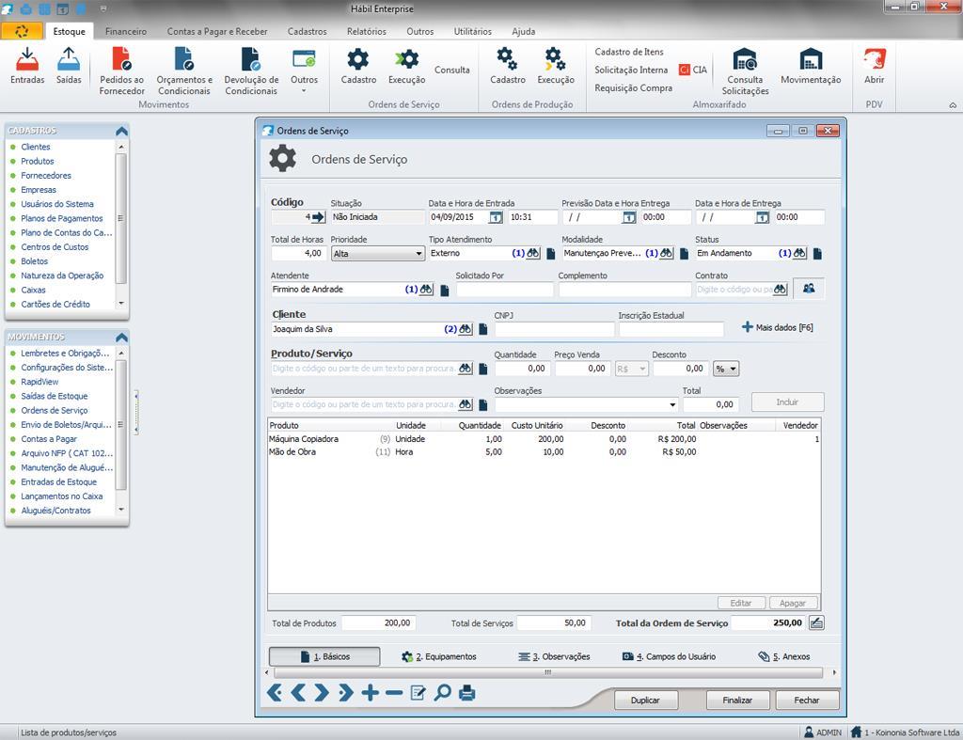Switch to the Financeiro ribbon tab
Viewport: 963px width, 740px height.
coord(126,31)
